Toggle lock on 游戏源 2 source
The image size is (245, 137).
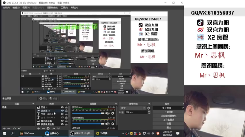coord(66,111)
